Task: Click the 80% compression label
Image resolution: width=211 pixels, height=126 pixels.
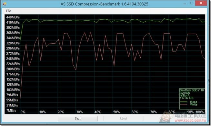Action: tap(172, 112)
